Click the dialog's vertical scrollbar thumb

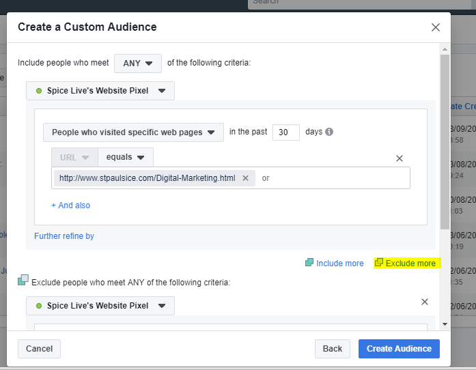click(x=445, y=142)
